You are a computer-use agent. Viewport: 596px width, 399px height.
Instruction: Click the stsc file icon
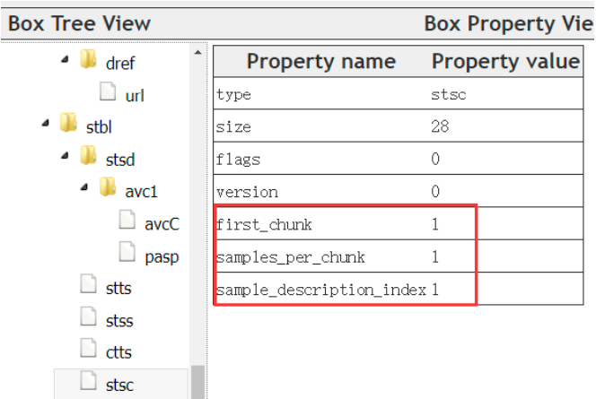[x=88, y=381]
